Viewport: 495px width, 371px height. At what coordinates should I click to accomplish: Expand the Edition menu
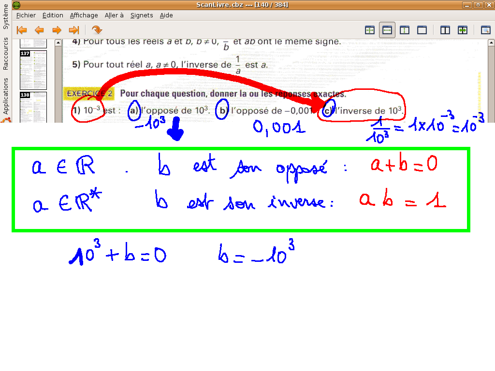[53, 15]
